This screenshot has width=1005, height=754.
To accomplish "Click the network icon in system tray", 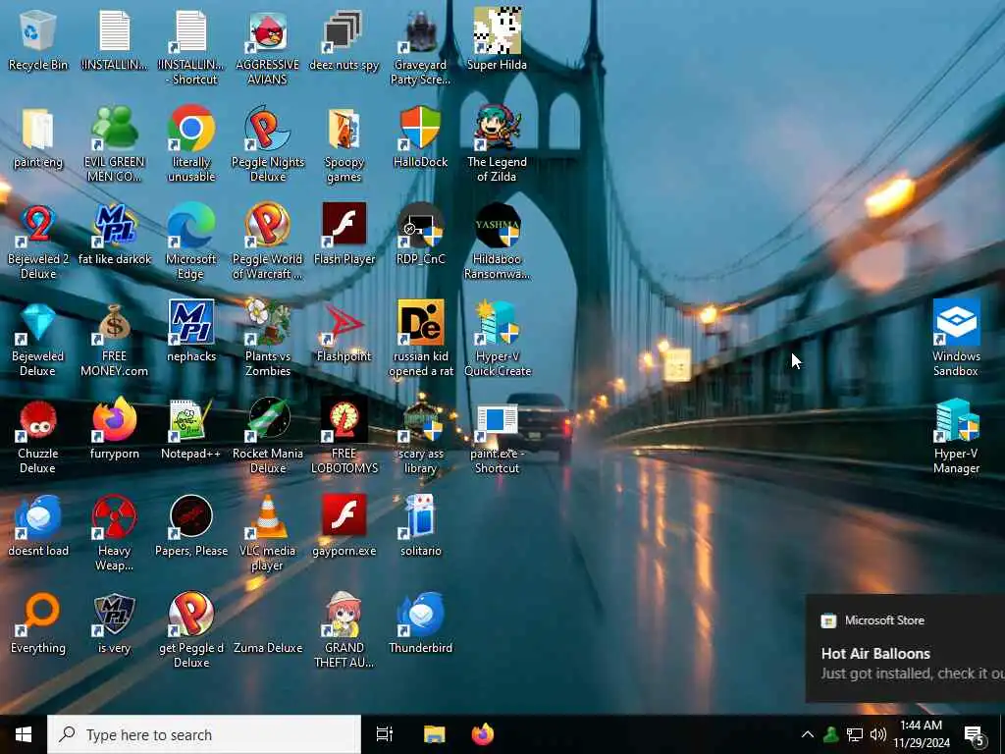I will click(x=855, y=734).
